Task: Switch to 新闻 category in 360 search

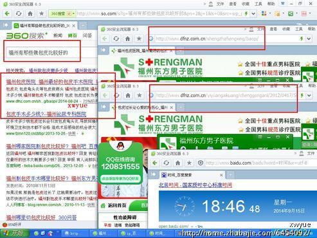Action: (58, 35)
